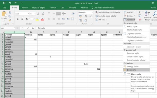Choose Adatta larghezza colonne item

coord(136,37)
